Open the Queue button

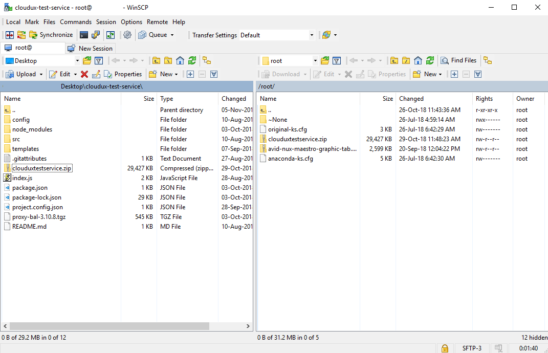(x=152, y=35)
